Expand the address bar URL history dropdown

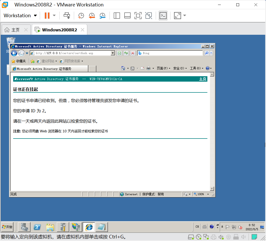click(x=113, y=53)
